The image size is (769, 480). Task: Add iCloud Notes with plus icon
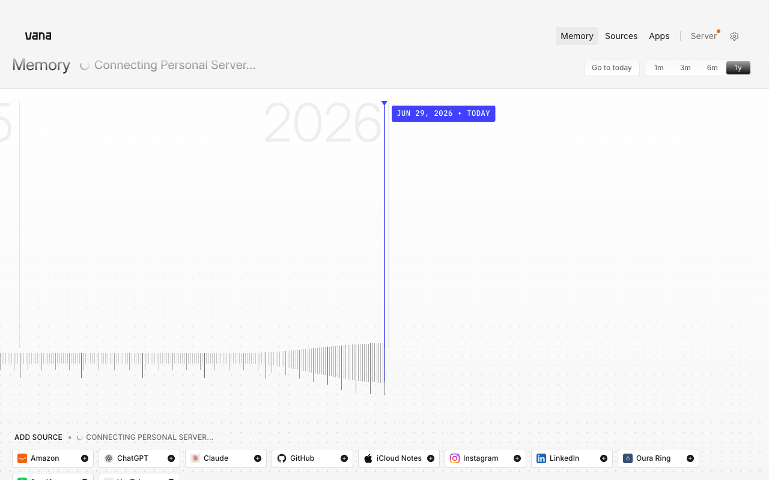click(x=431, y=458)
